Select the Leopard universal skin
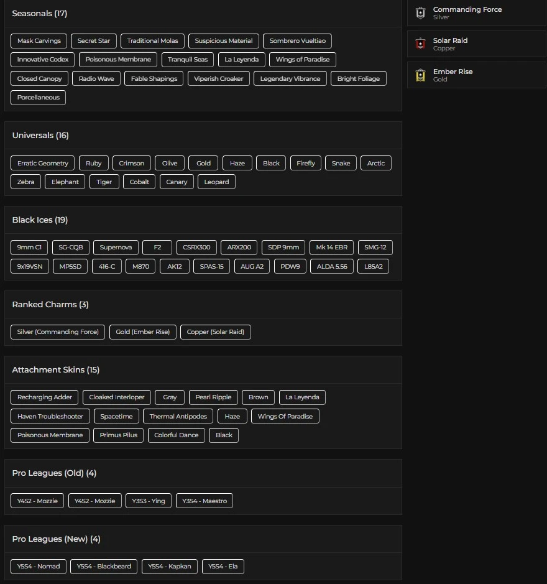Image resolution: width=547 pixels, height=584 pixels. (216, 182)
